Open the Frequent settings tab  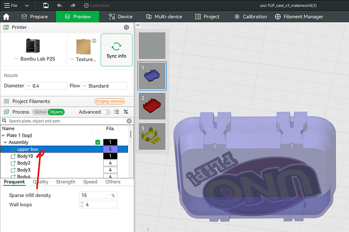(x=14, y=182)
